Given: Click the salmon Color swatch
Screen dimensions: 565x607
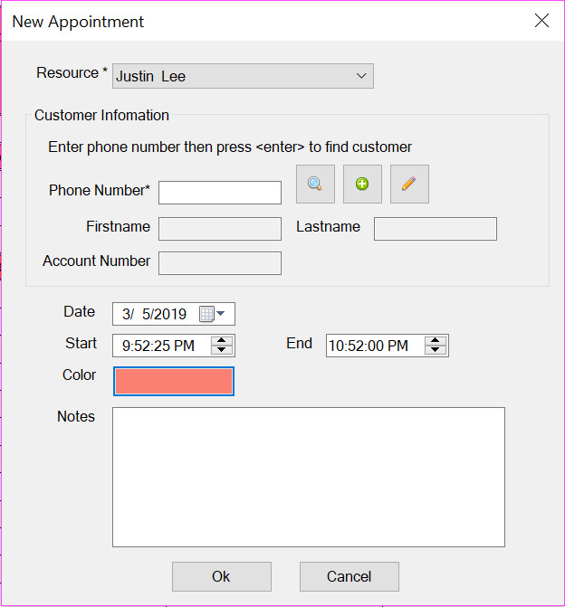Looking at the screenshot, I should point(174,382).
